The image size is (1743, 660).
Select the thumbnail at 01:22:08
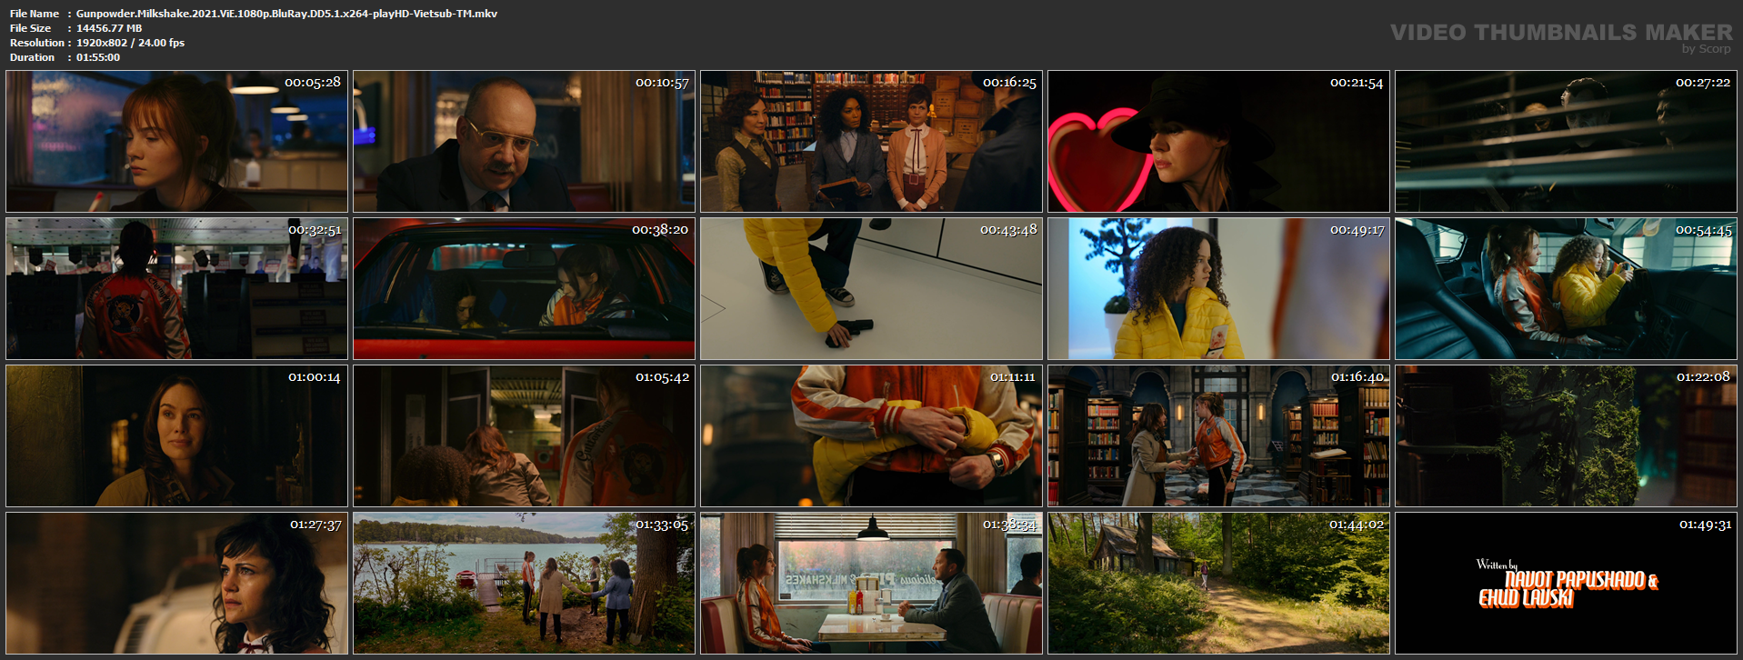pos(1566,436)
